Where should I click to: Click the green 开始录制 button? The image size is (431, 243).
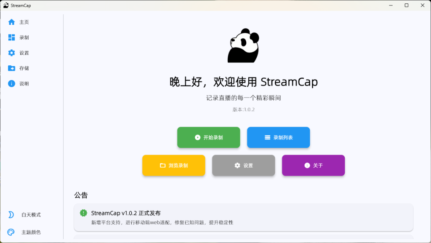pos(208,137)
